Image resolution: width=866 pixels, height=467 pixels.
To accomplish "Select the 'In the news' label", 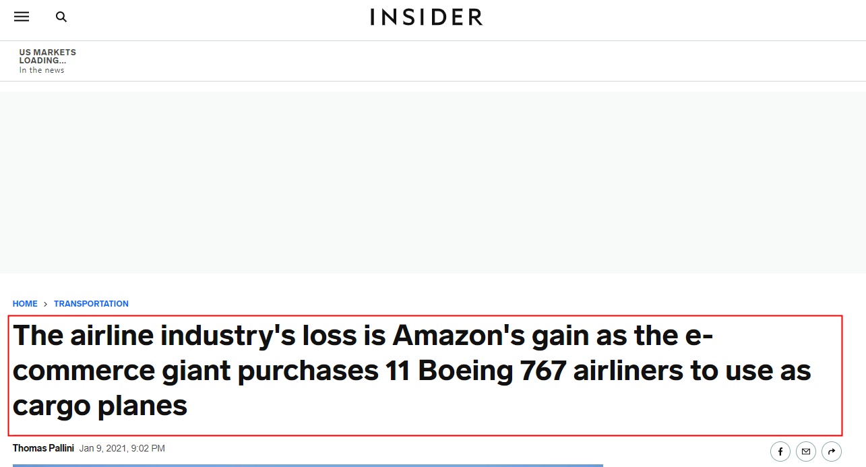I will 42,70.
